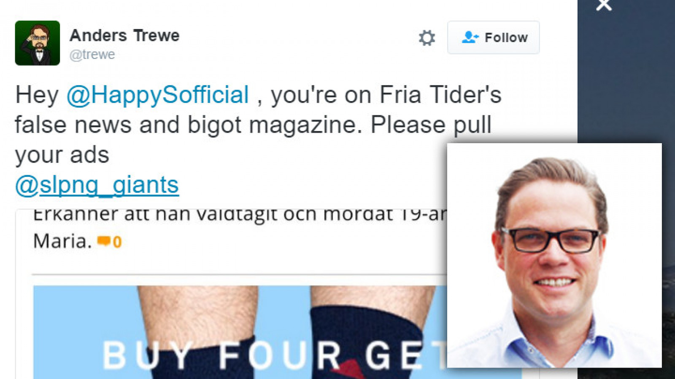Open the @slpng_giants mention link
675x379 pixels.
click(97, 185)
